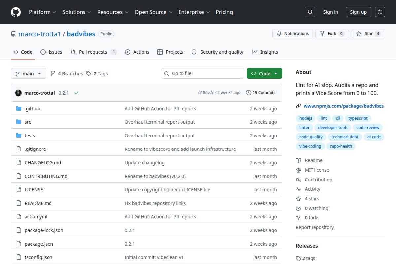Open the CONTRIBUTING.md file

point(46,176)
